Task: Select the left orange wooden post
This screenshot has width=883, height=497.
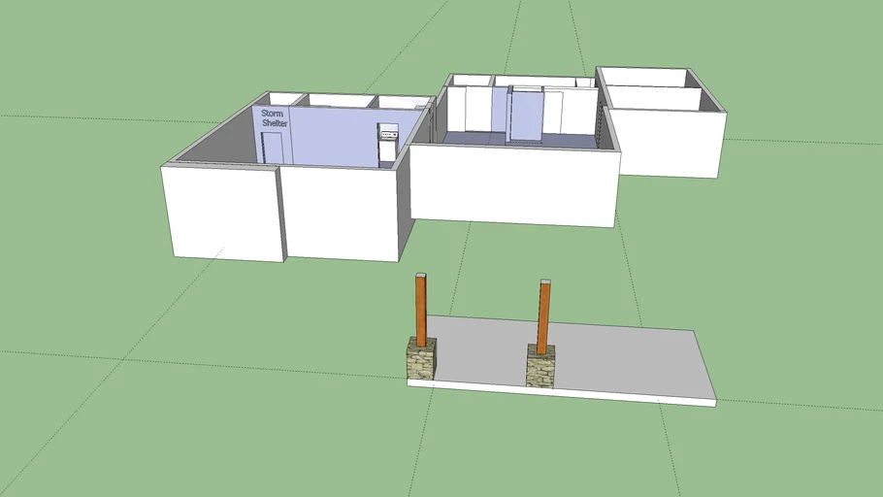Action: tap(421, 310)
